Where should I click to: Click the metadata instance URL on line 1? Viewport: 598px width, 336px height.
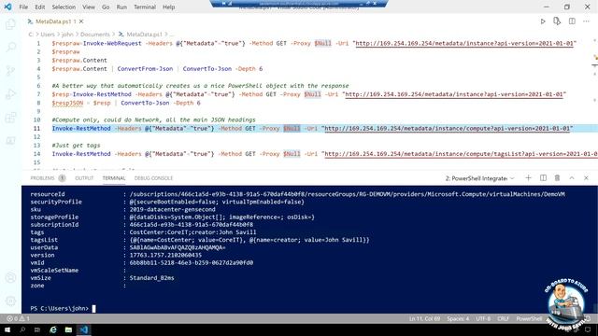tap(464, 44)
